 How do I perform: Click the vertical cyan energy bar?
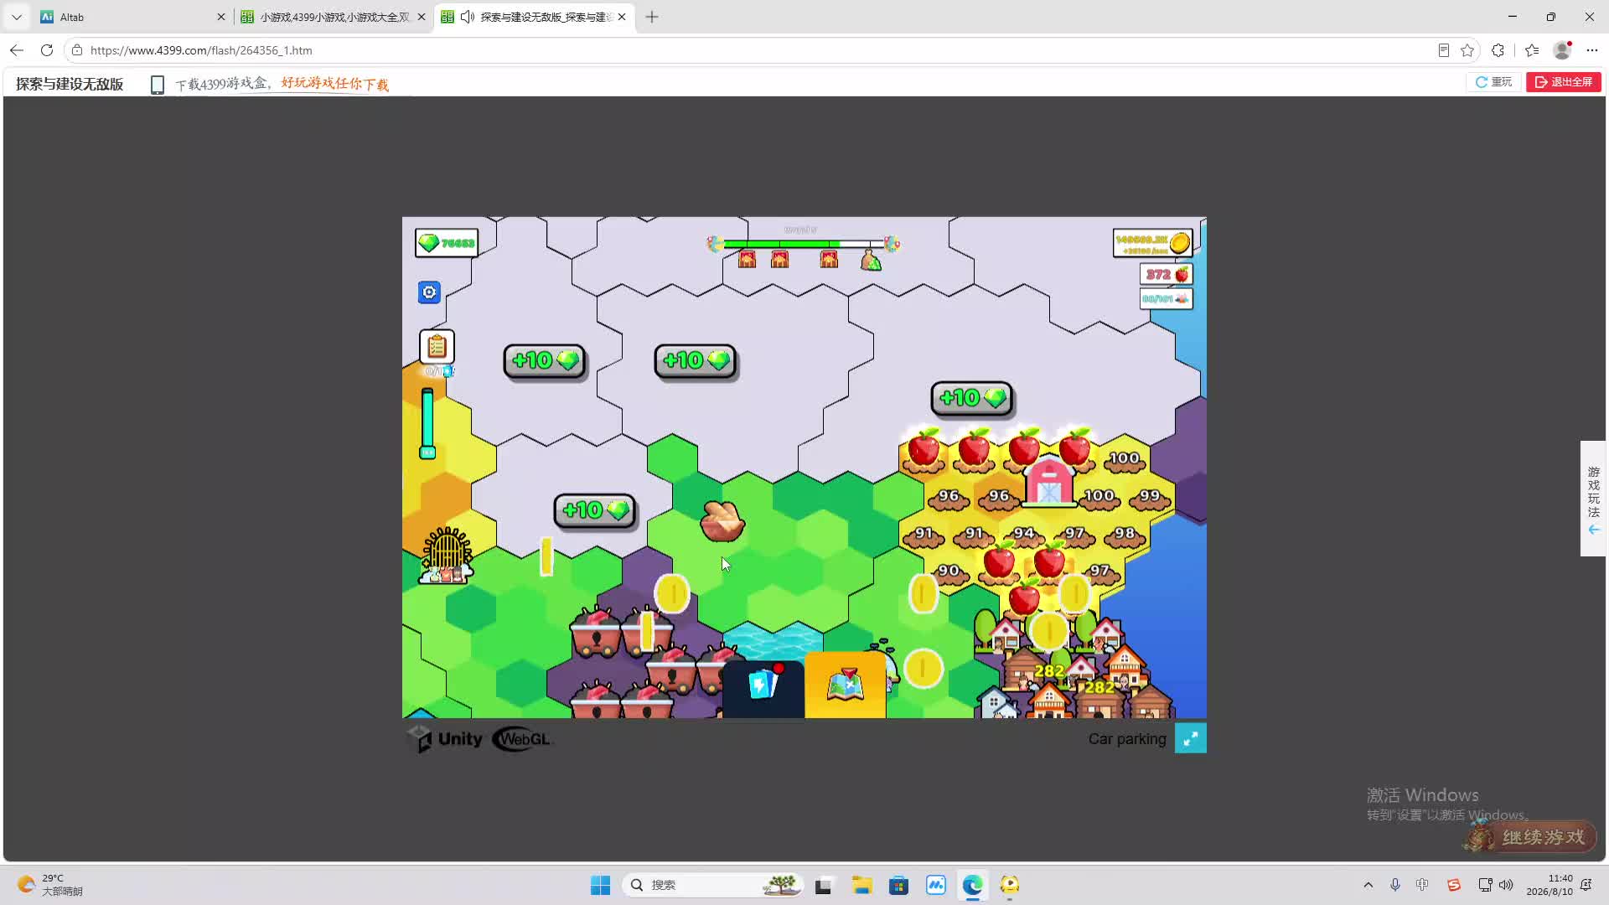427,423
